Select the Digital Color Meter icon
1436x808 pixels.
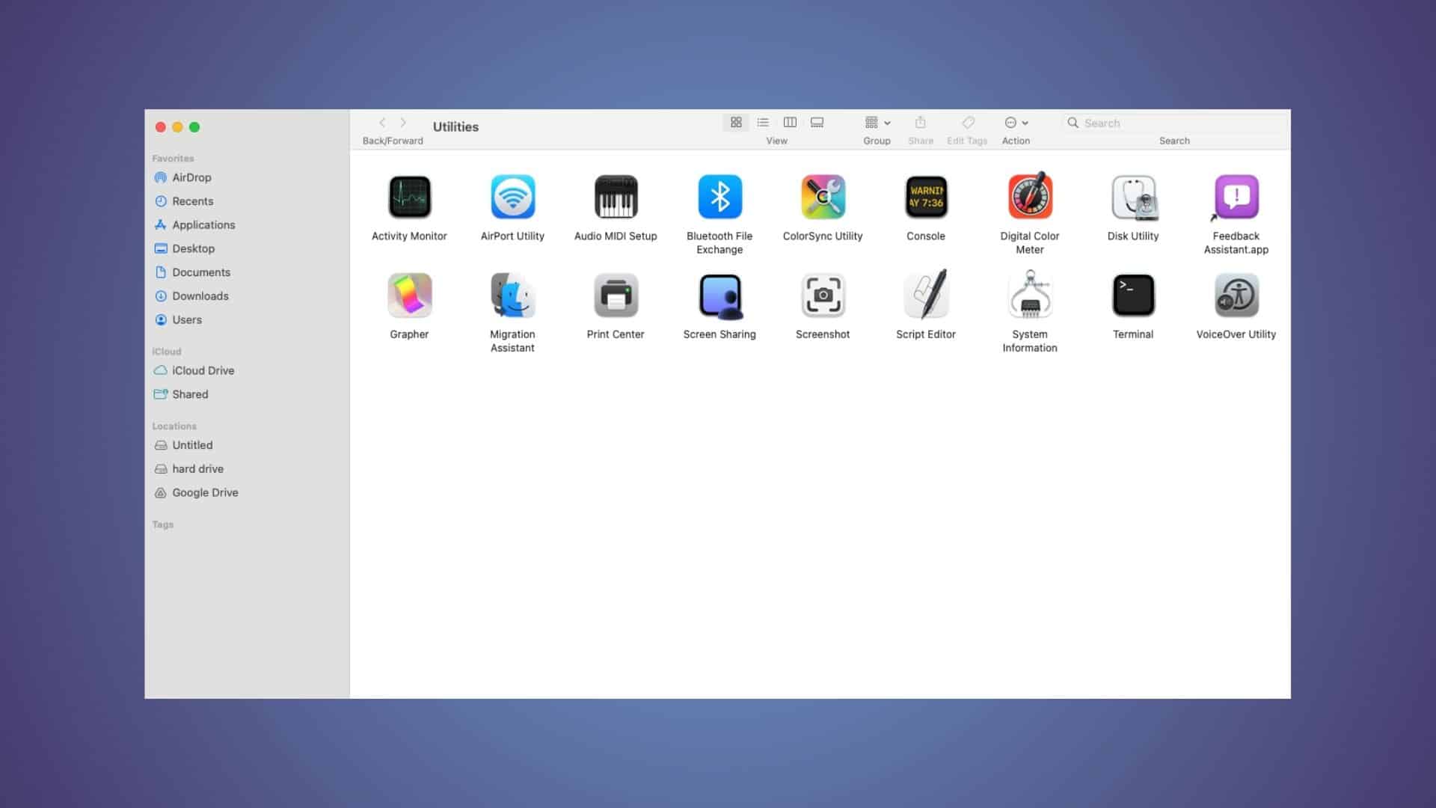click(1029, 197)
